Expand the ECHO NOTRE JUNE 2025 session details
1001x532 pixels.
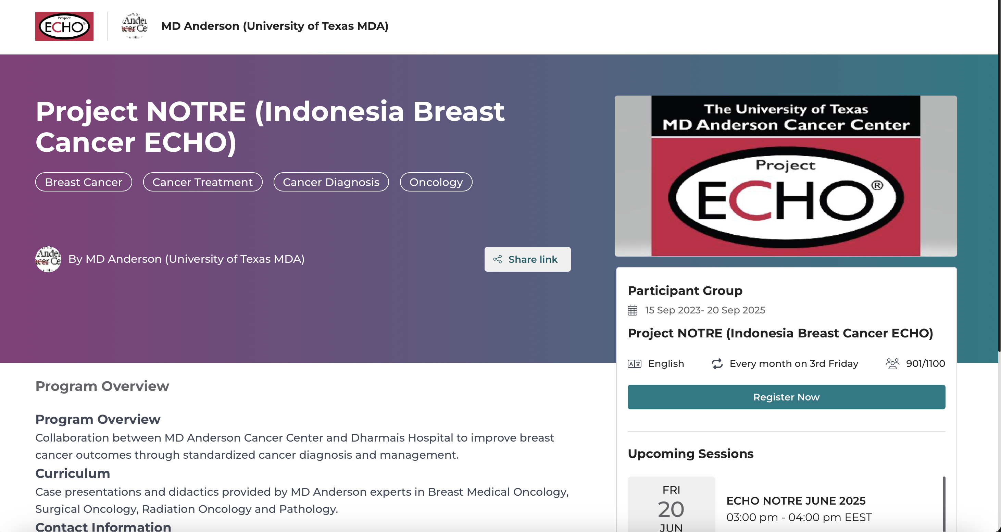pyautogui.click(x=796, y=501)
